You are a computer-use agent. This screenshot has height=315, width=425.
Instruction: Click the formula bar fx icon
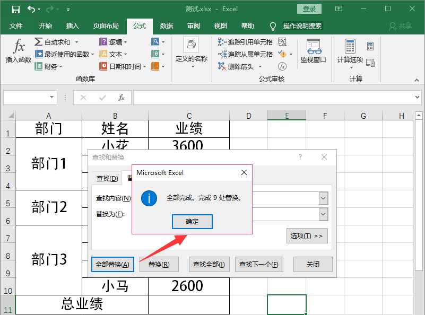click(122, 98)
